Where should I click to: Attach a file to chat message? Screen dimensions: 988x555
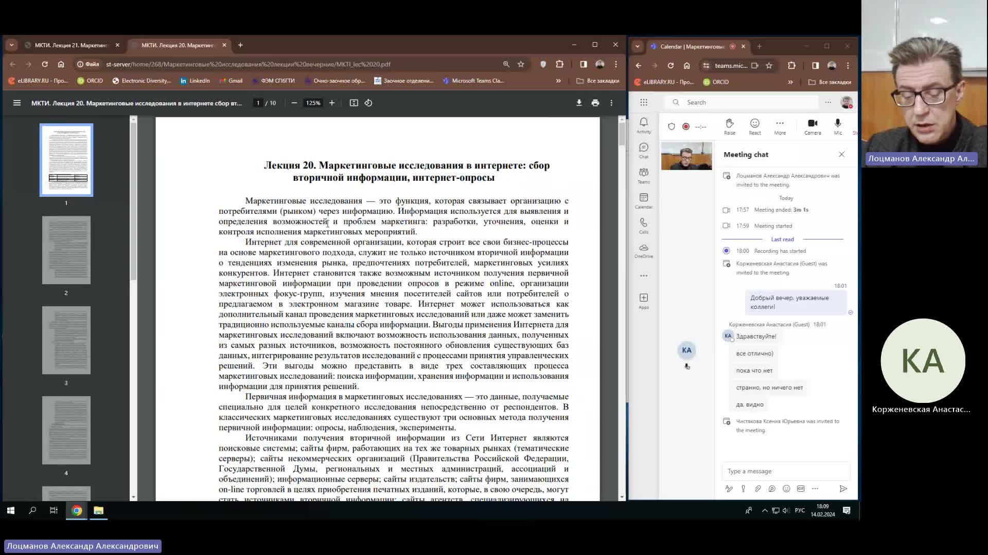coord(757,489)
